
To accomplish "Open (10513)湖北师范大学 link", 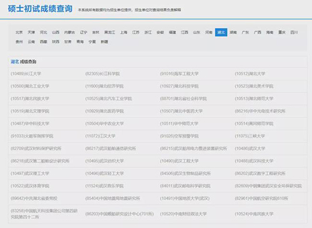I will click(254, 99).
